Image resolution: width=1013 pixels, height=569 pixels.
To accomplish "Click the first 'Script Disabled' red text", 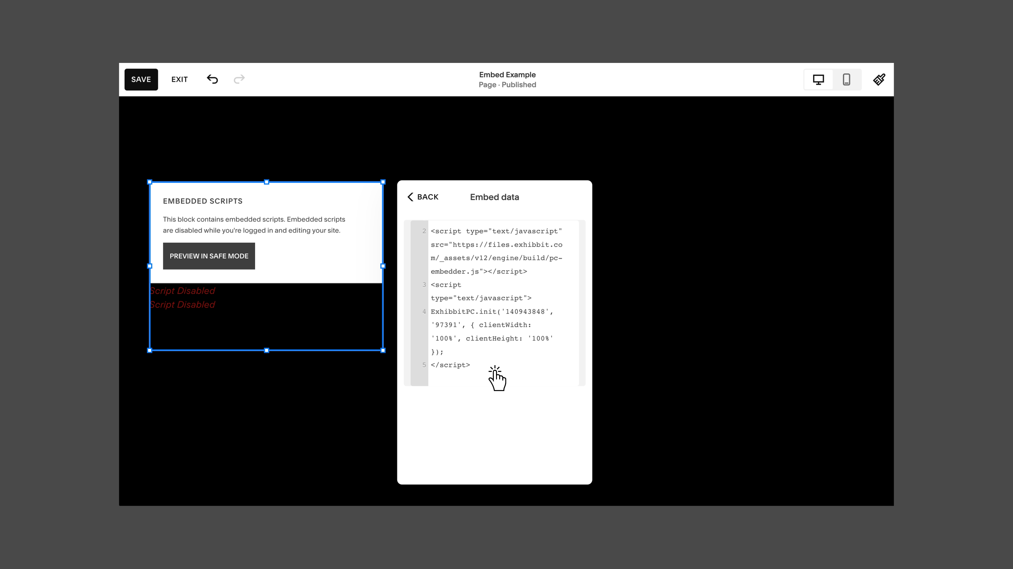I will 182,291.
